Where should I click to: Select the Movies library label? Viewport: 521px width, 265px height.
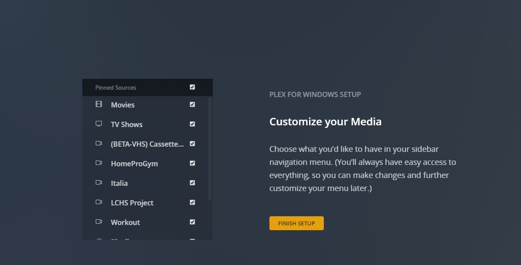pos(123,105)
